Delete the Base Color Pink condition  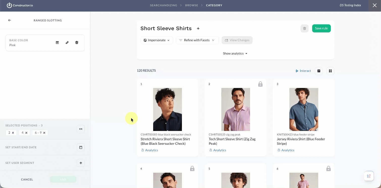[x=77, y=43]
